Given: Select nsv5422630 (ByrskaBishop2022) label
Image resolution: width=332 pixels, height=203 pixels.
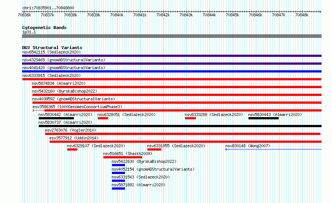Looking at the screenshot, I should point(144,161).
